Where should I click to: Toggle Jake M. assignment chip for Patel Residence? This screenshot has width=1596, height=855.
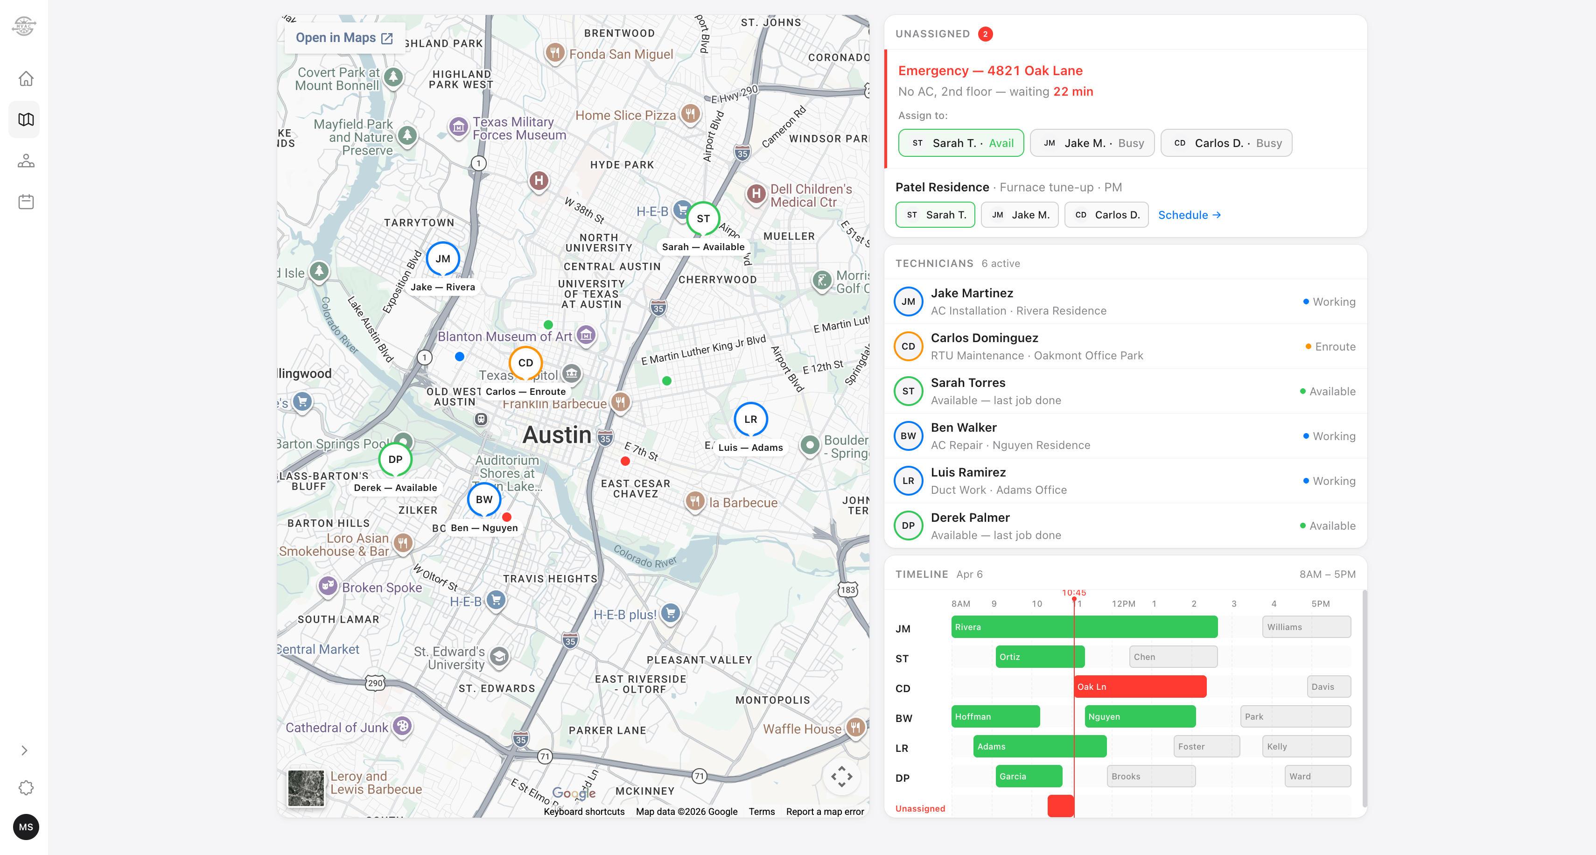click(x=1019, y=214)
